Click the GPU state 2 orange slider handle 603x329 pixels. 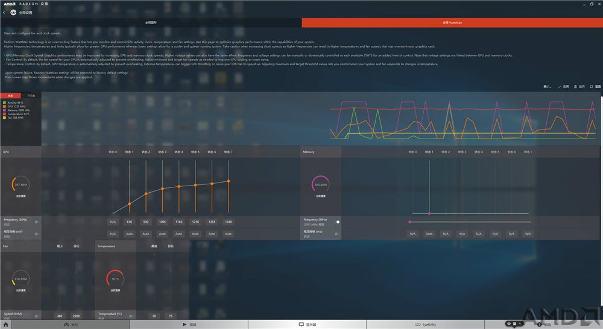click(146, 193)
